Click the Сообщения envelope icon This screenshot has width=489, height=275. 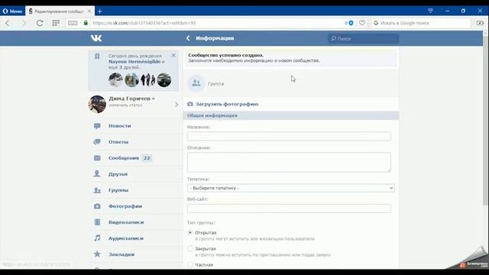[x=97, y=158]
